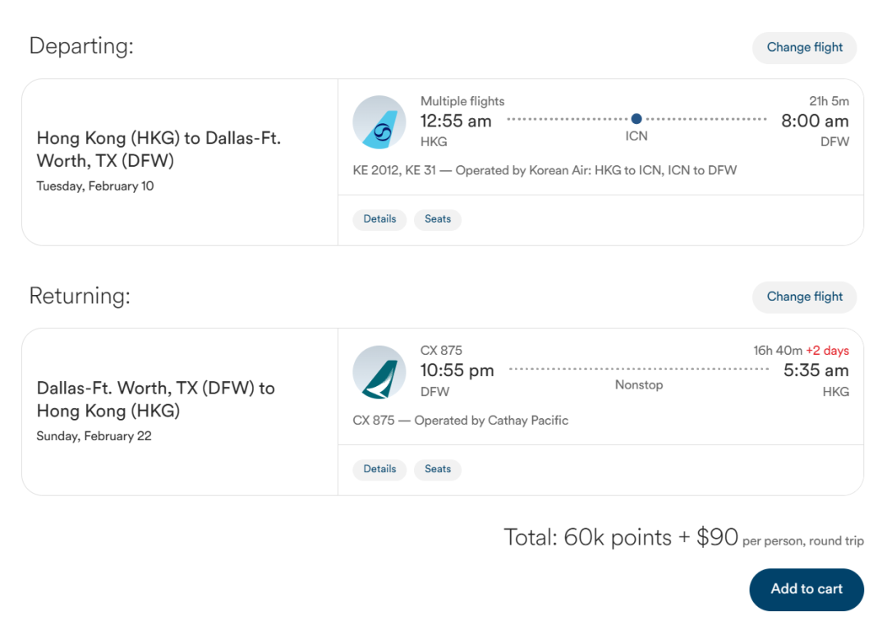
Task: Change the returning flight
Action: click(x=804, y=297)
